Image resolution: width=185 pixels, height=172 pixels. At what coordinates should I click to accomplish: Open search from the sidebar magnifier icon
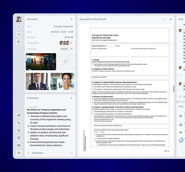click(19, 42)
